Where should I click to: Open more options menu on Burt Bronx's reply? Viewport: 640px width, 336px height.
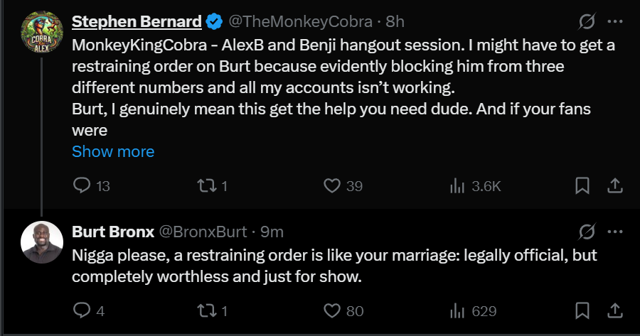click(x=614, y=232)
